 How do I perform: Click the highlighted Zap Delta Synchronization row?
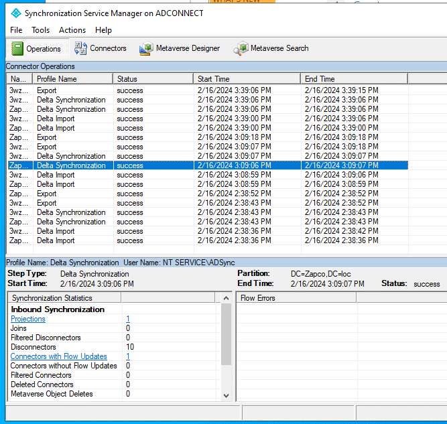pos(208,165)
